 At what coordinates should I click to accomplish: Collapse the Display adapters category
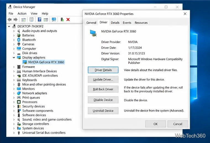pyautogui.click(x=14, y=57)
